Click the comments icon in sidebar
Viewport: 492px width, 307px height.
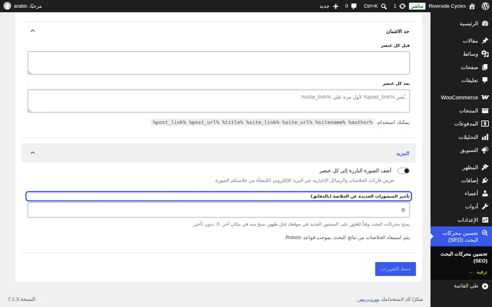(485, 80)
